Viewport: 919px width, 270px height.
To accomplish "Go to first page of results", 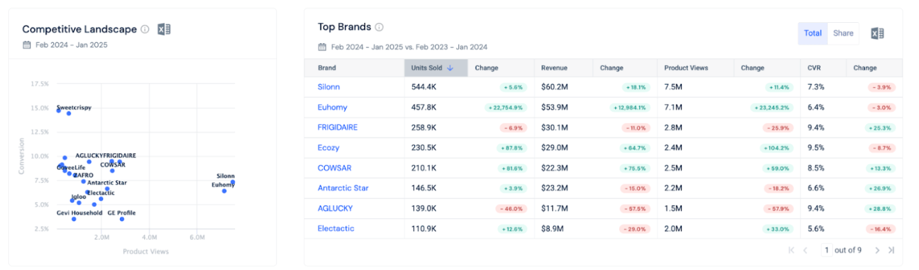I will (x=792, y=250).
